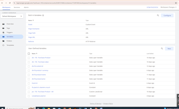Open jsv - FB - Purchase Product - AR variable
The image size is (179, 109).
(43, 92)
